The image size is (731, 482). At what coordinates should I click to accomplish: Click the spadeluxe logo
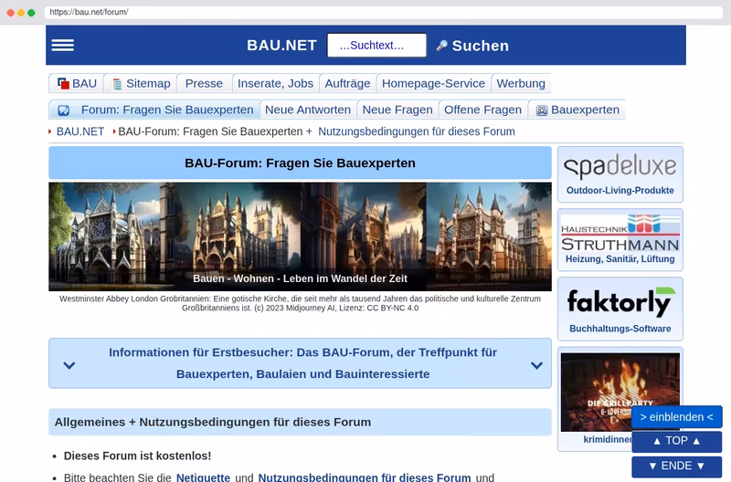pyautogui.click(x=620, y=166)
